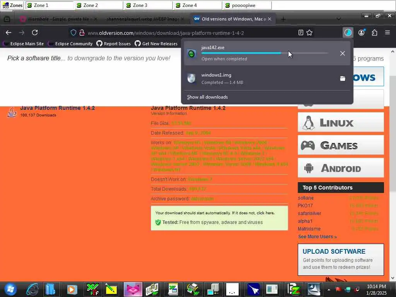Screen dimensions: 396x297
Task: Open the Android category button
Action: (341, 168)
